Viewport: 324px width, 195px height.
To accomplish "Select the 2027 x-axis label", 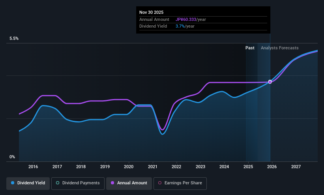I will point(296,167).
